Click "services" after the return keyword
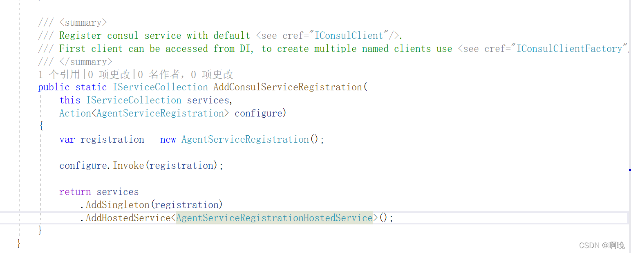 (x=118, y=192)
